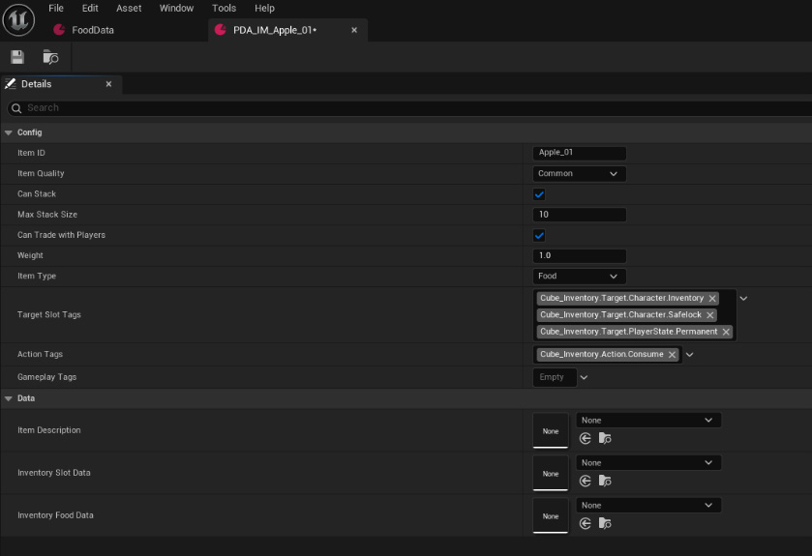812x556 pixels.
Task: Click the search magnifier icon in Details
Action: pos(16,108)
